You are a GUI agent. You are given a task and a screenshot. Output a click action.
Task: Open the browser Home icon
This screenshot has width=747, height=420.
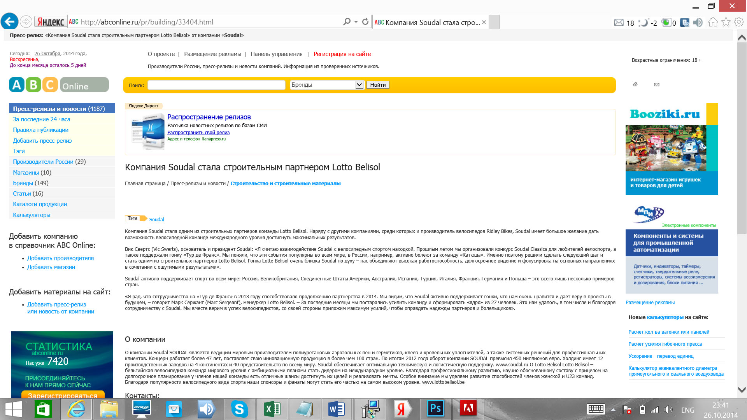[713, 22]
